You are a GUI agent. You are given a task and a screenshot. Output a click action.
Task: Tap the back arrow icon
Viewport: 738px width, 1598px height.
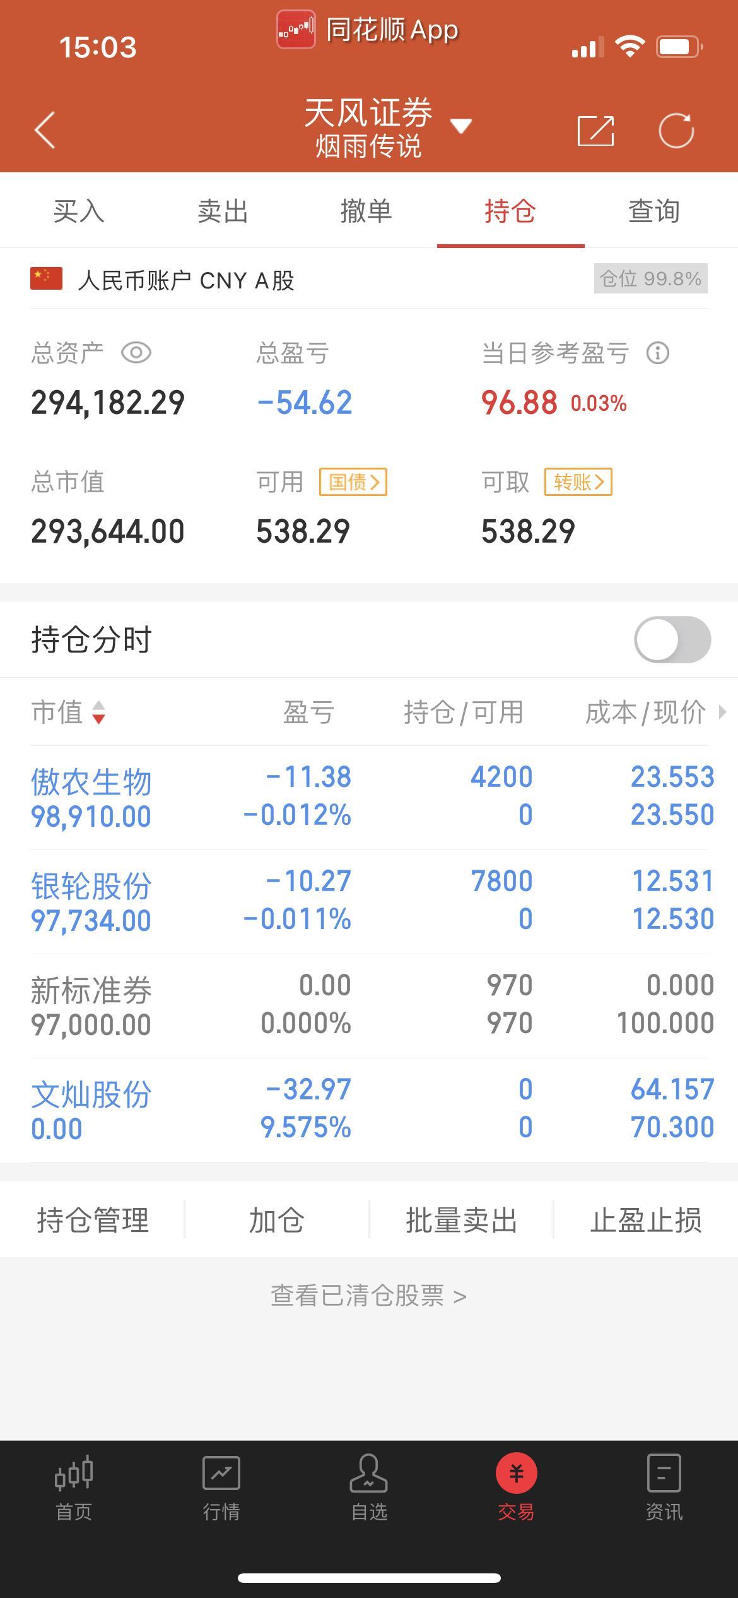coord(45,130)
